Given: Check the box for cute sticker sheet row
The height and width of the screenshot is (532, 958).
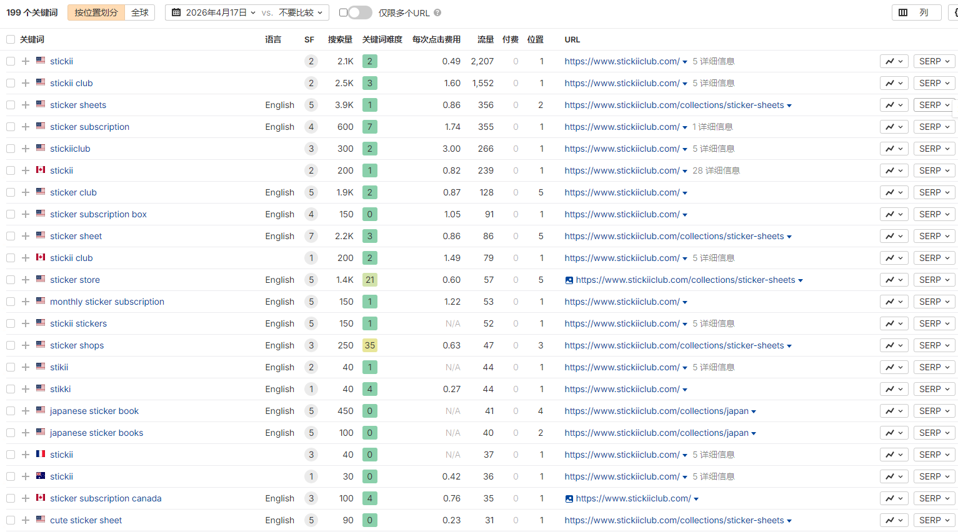Looking at the screenshot, I should [11, 520].
